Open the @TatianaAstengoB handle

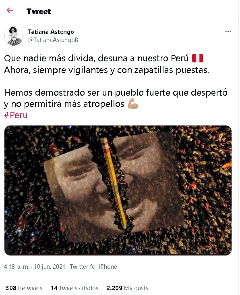[x=53, y=40]
